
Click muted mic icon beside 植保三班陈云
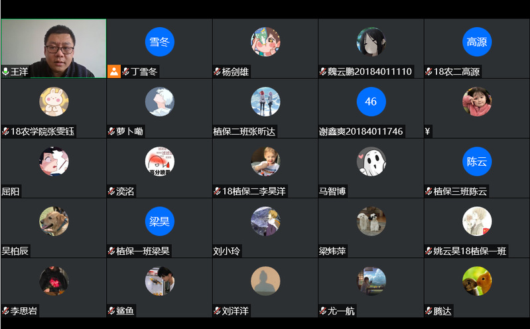[x=429, y=192]
